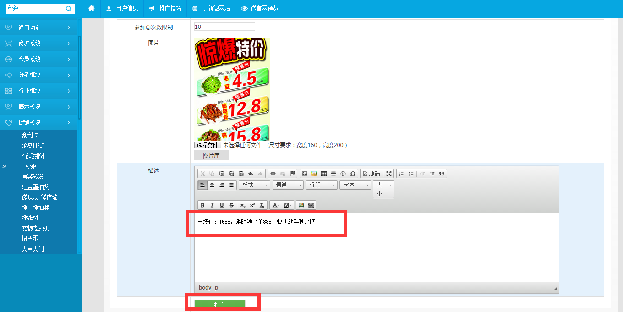
Task: Click the green 提交 submit button
Action: (220, 305)
